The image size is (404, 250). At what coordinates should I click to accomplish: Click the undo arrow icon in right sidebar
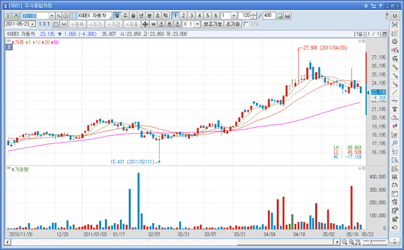click(395, 228)
